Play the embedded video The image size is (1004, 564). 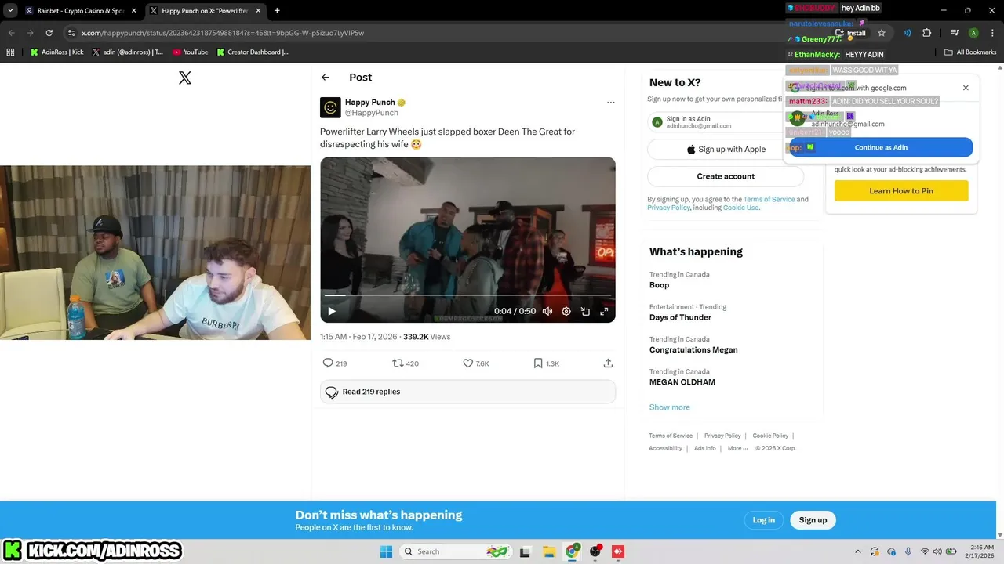coord(332,311)
